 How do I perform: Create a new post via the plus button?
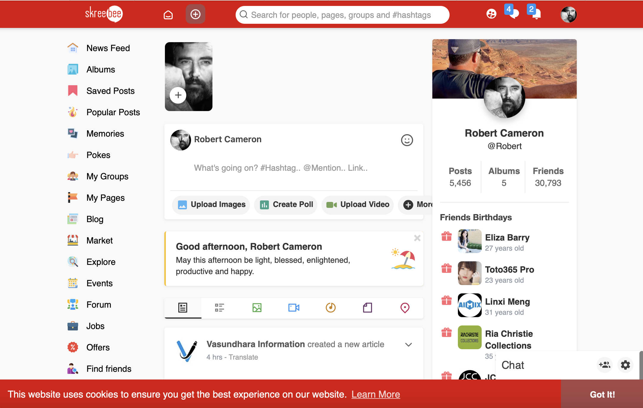tap(195, 14)
